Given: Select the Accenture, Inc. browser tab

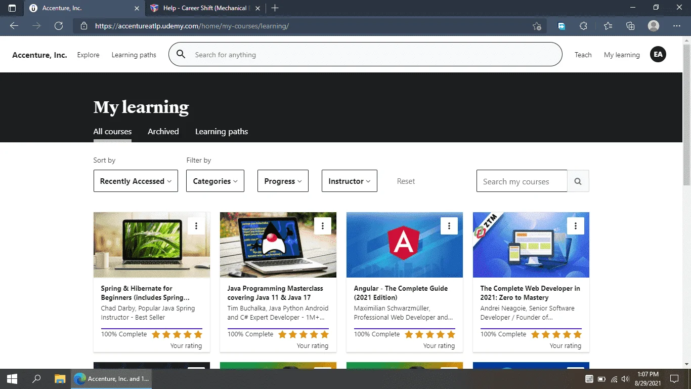Looking at the screenshot, I should (x=83, y=8).
